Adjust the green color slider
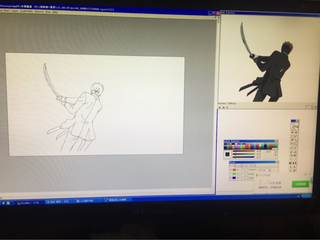The image size is (320, 240). (x=244, y=154)
